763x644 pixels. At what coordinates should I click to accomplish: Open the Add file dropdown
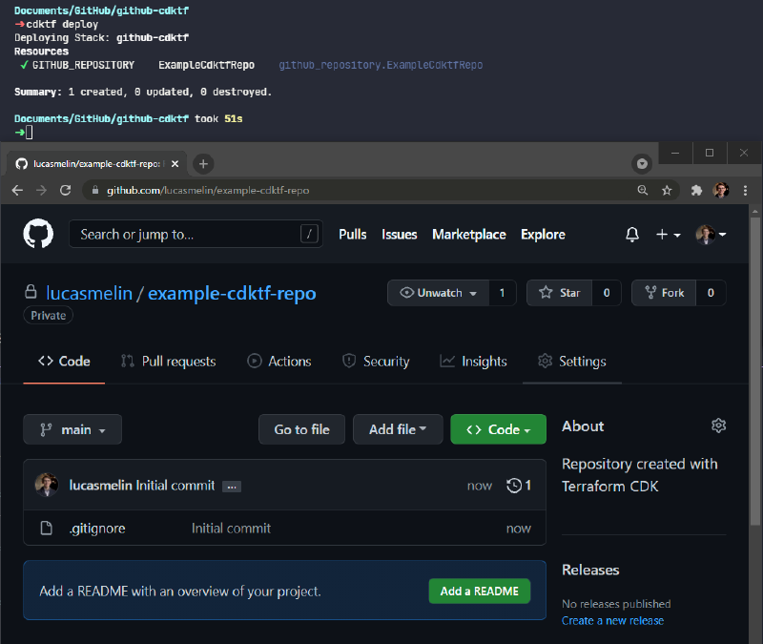[398, 429]
